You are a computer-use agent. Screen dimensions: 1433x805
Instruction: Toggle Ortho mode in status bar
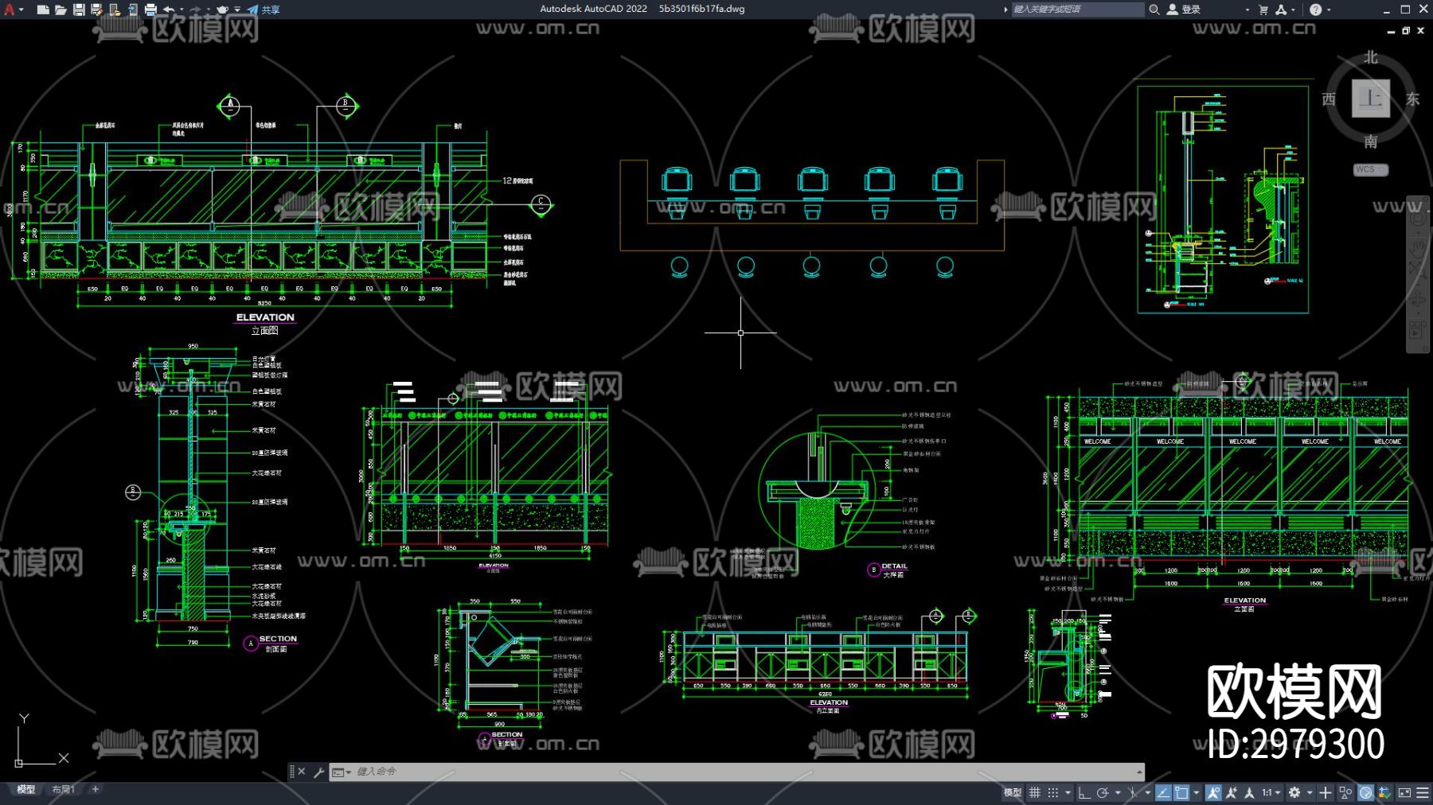(1084, 792)
